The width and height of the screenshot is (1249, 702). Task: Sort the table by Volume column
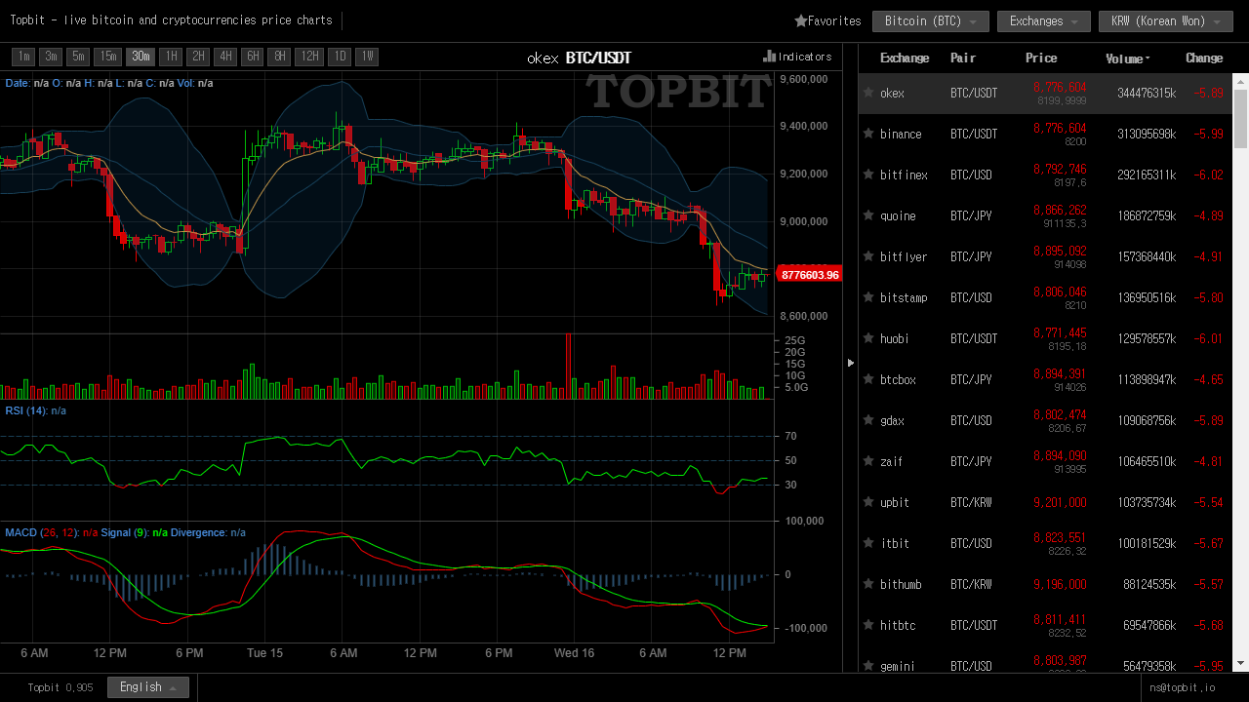coord(1127,58)
